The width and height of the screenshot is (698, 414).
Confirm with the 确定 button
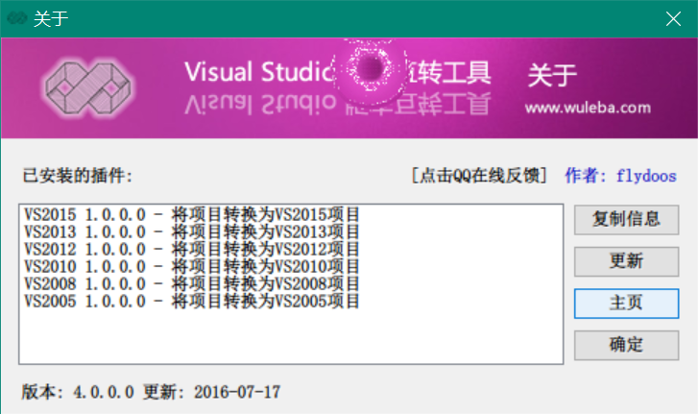pos(626,345)
